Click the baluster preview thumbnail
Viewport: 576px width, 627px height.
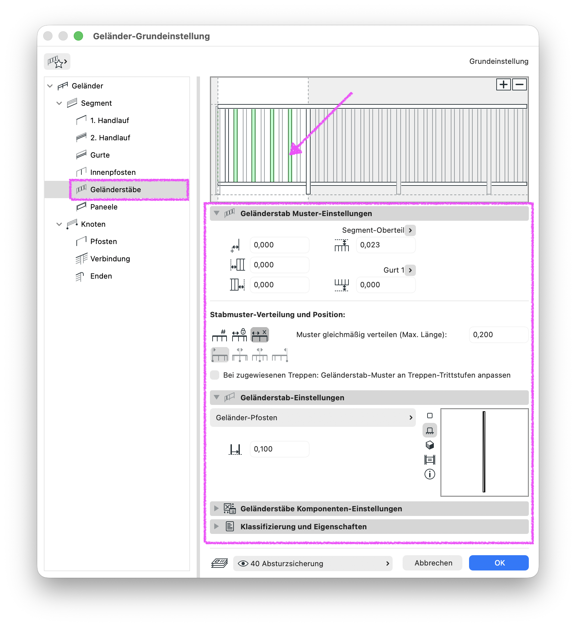click(x=484, y=452)
